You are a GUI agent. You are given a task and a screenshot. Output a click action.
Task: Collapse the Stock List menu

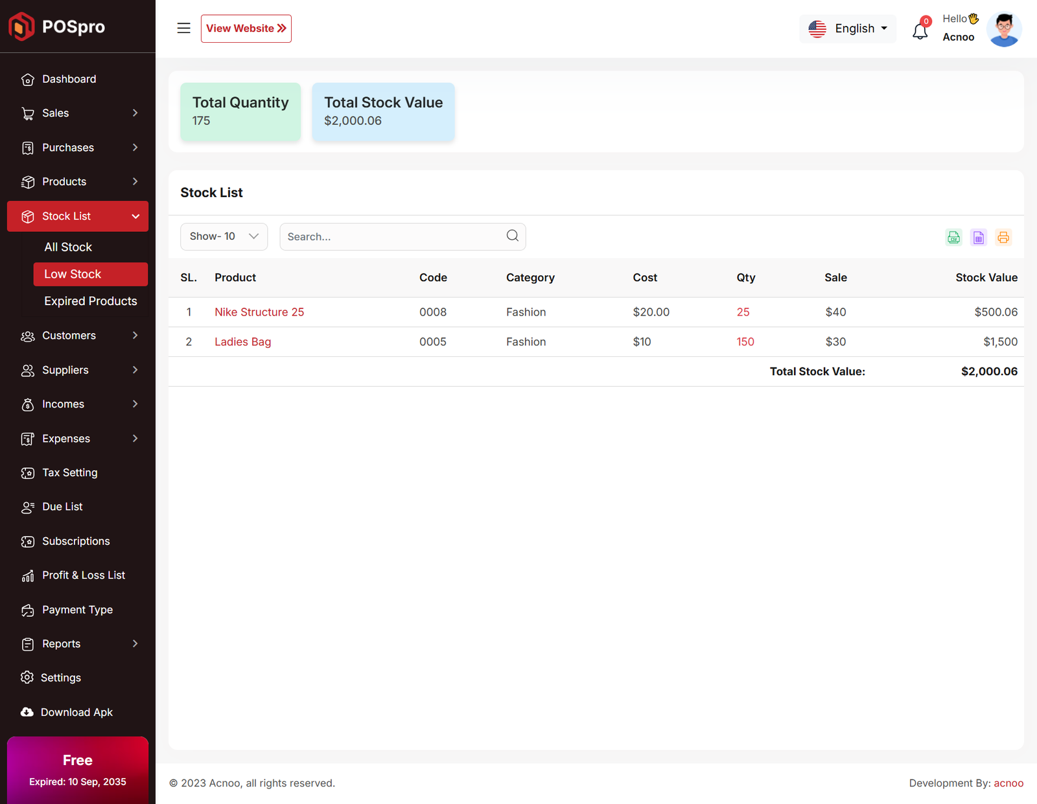click(78, 216)
